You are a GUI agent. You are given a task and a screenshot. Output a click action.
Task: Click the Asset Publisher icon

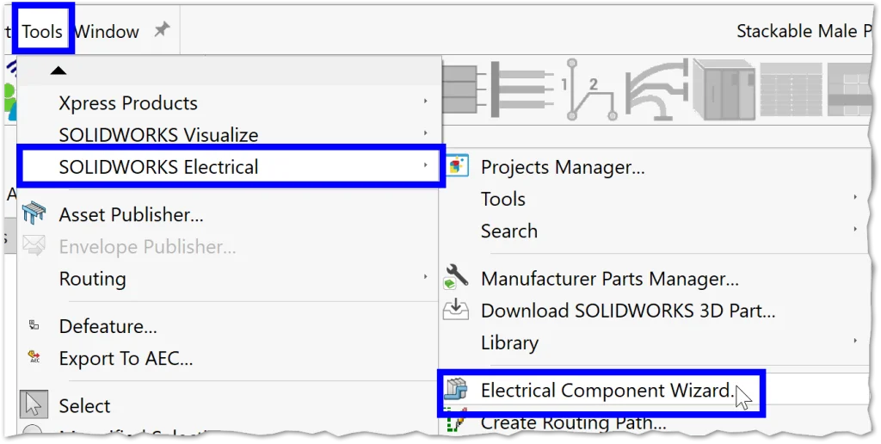tap(34, 214)
